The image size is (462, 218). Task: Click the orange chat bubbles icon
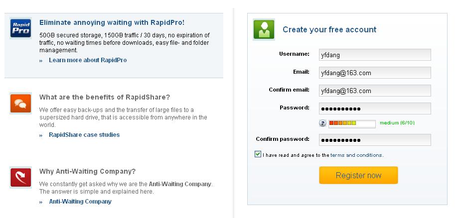[x=20, y=104]
